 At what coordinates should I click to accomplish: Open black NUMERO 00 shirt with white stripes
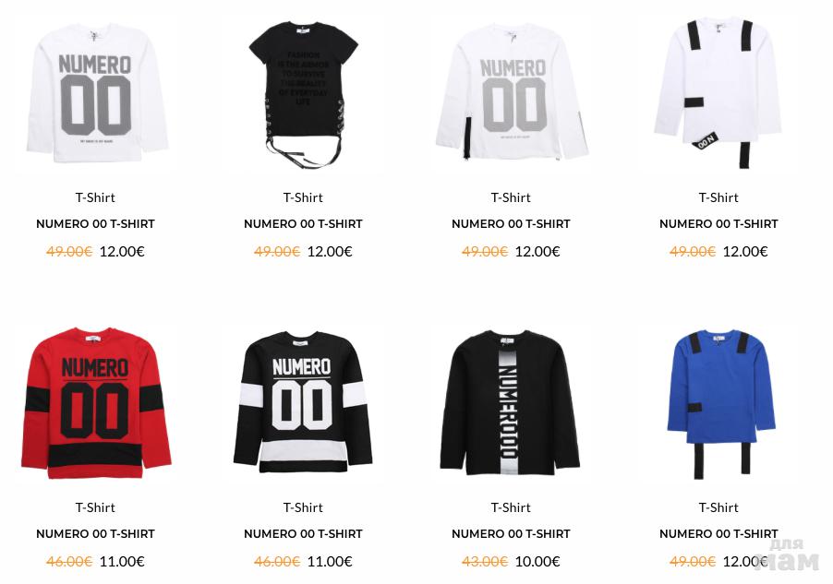[303, 402]
